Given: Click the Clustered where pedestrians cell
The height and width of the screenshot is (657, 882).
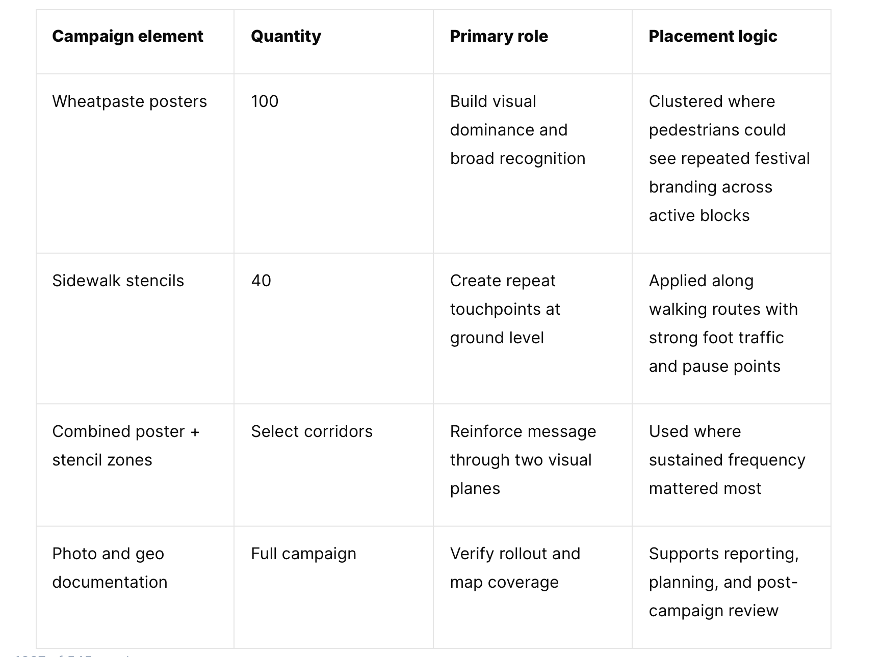Looking at the screenshot, I should tap(732, 163).
